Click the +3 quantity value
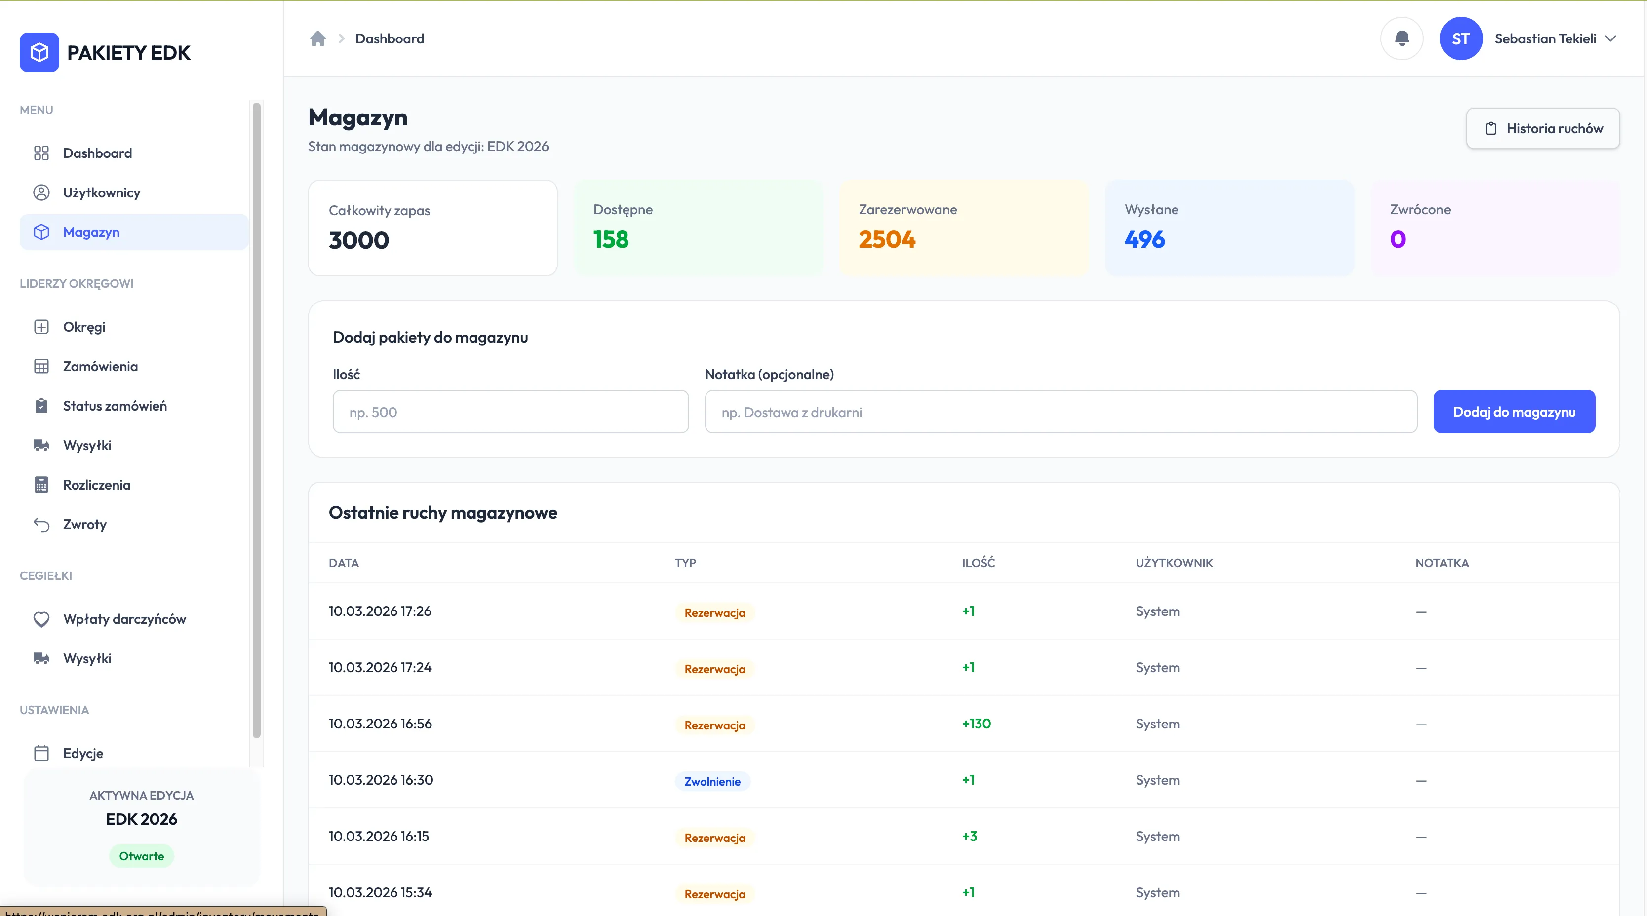The image size is (1647, 916). 969,837
